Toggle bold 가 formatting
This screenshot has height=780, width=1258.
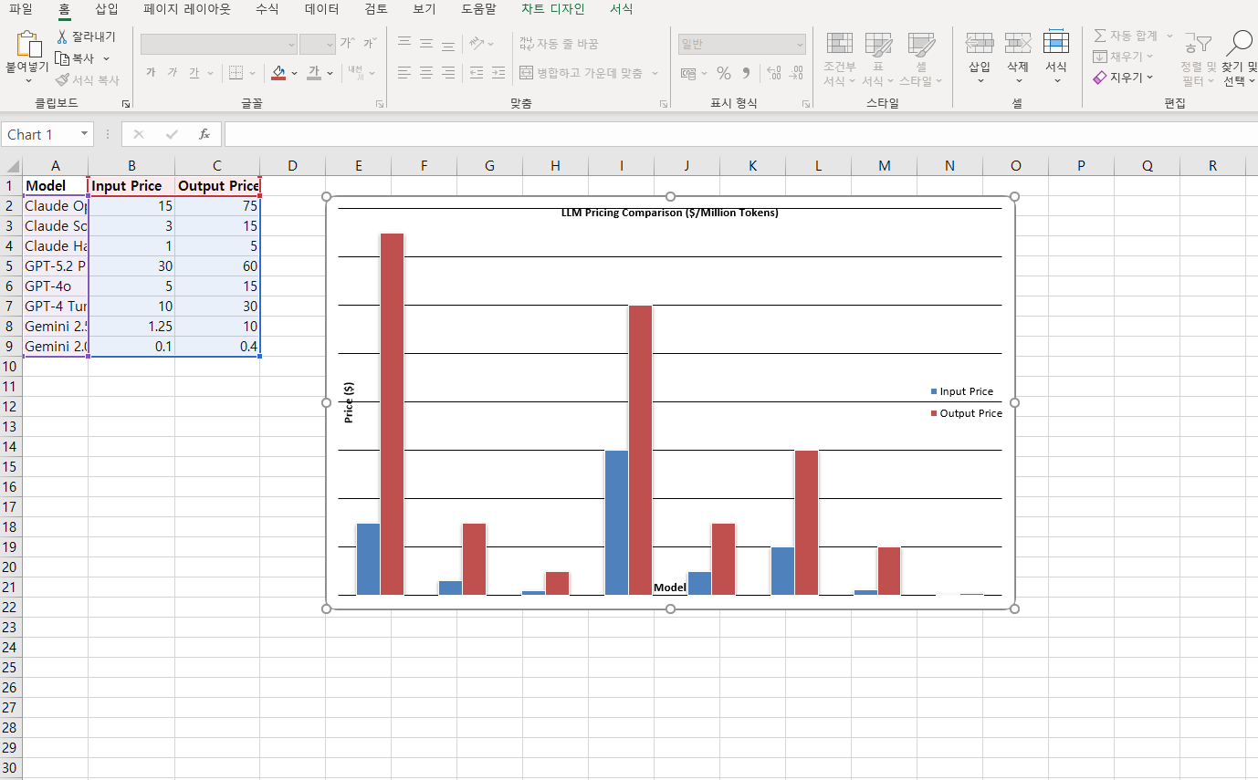click(151, 73)
